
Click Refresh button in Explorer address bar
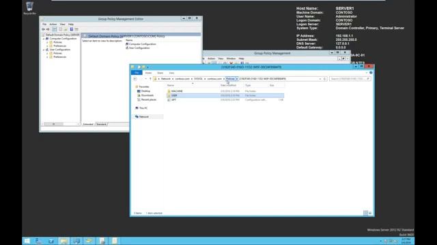[x=325, y=79]
